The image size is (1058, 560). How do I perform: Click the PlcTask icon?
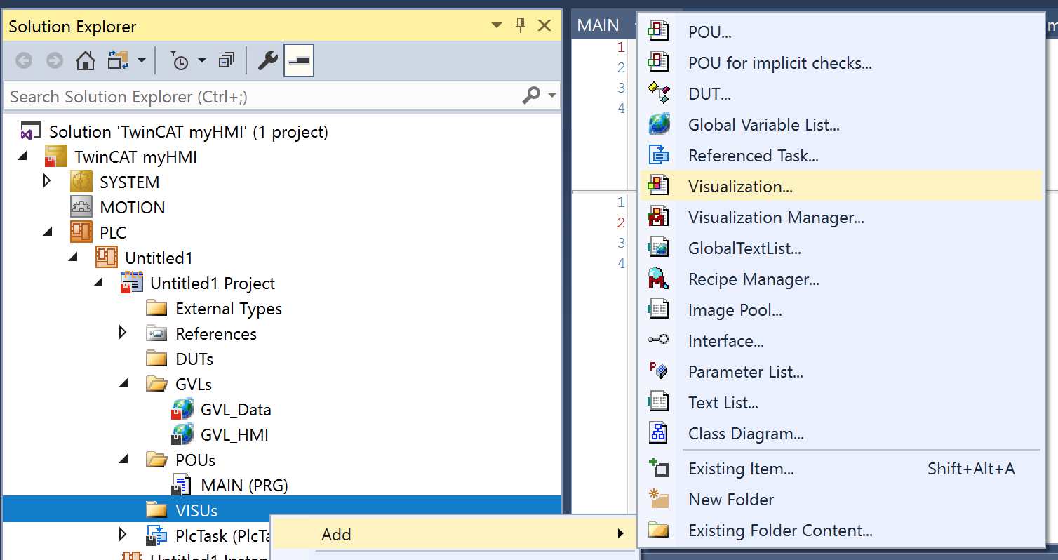pos(156,535)
